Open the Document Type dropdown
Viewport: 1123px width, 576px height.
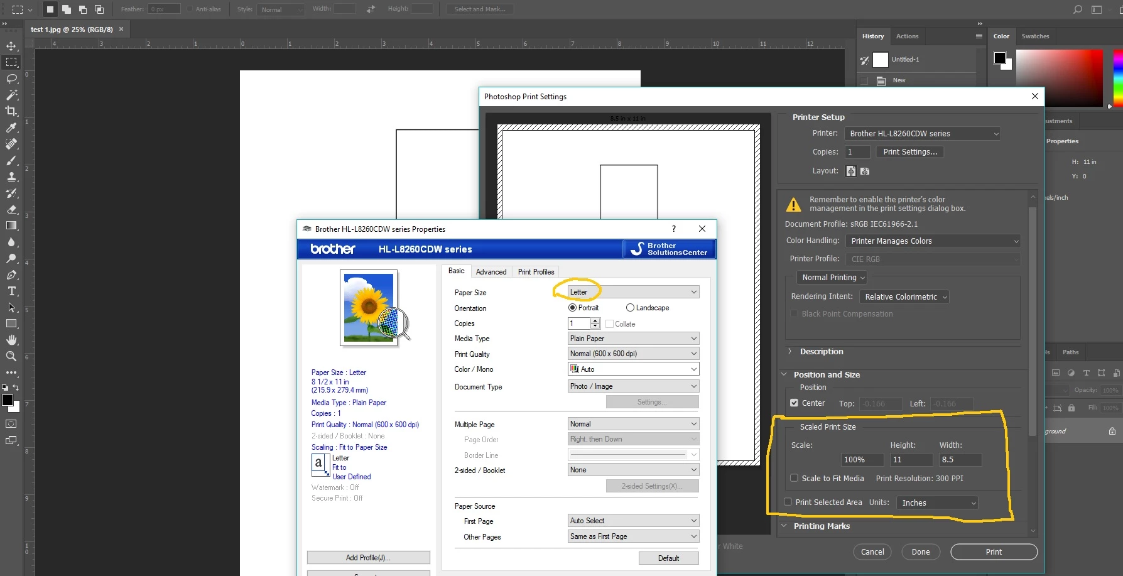pos(633,386)
